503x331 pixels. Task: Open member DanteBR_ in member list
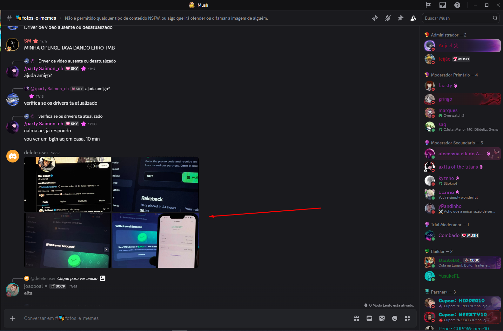point(462,262)
